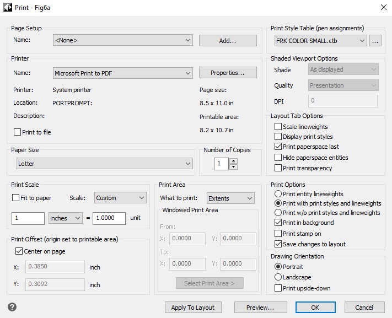This screenshot has height=318, width=392.
Task: Click the From X windowed area field
Action: [x=187, y=239]
